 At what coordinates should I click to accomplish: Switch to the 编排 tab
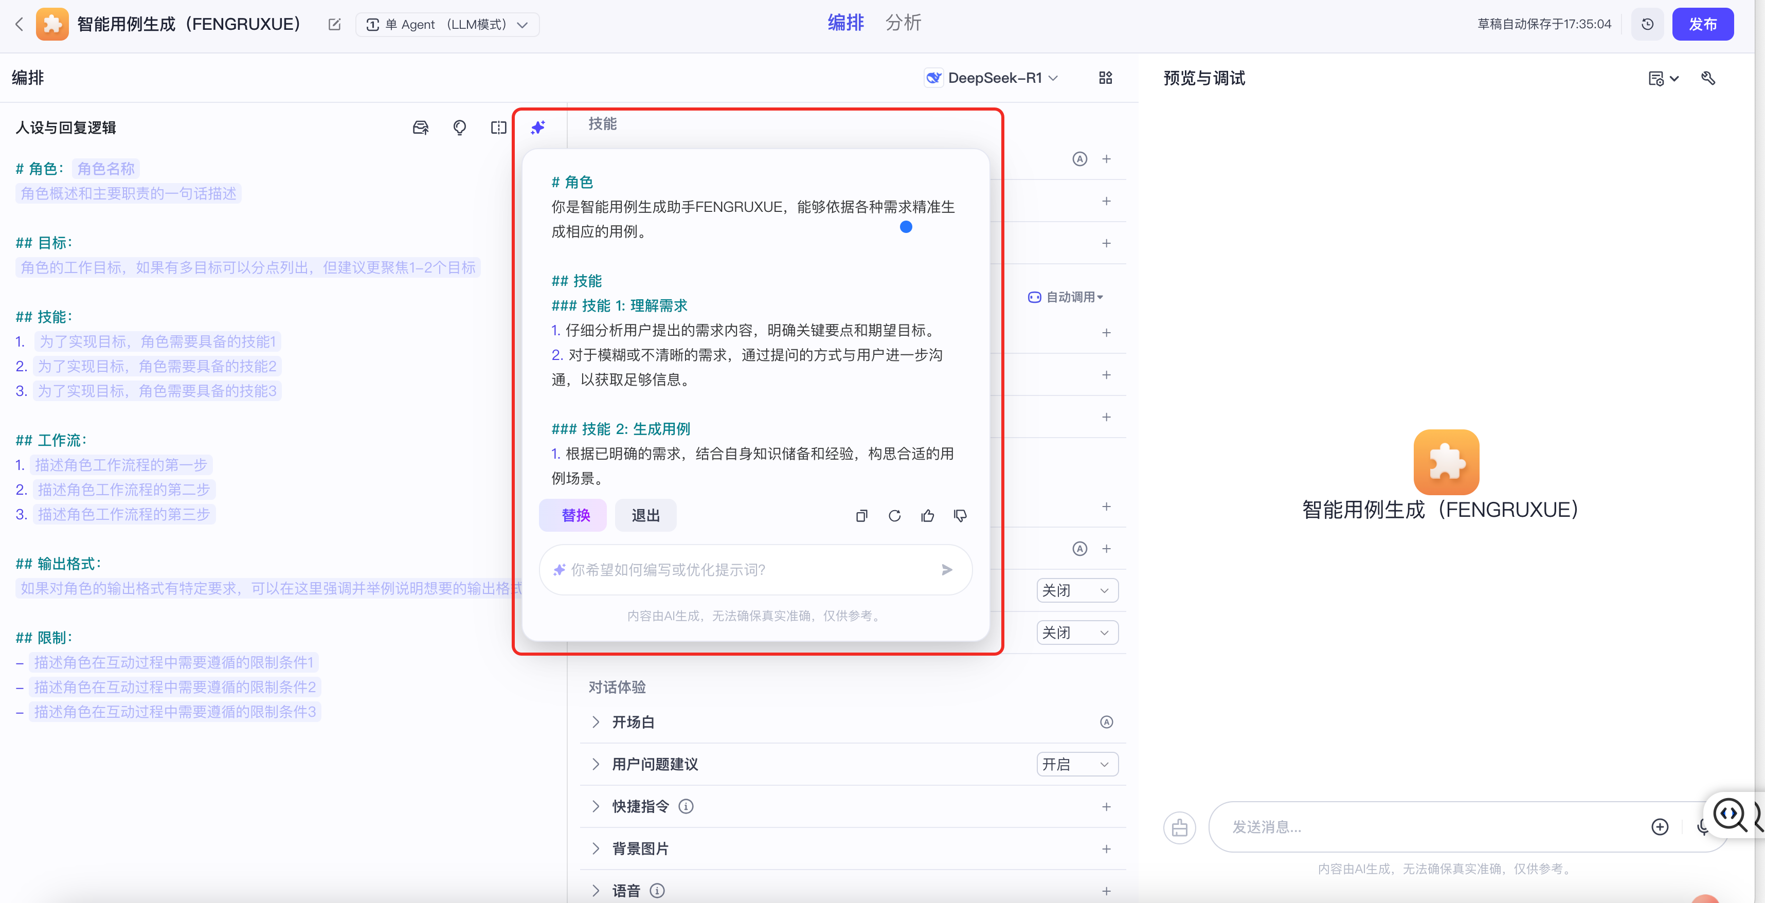point(845,23)
